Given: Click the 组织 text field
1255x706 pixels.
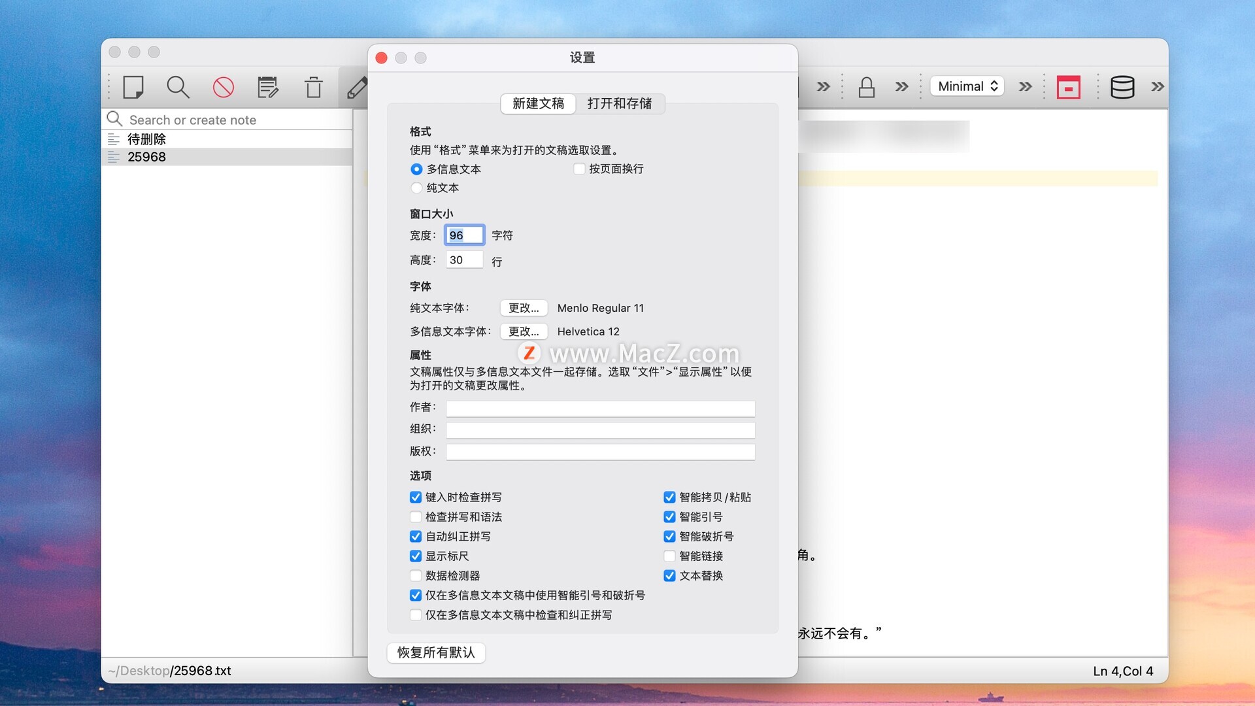Looking at the screenshot, I should 601,430.
